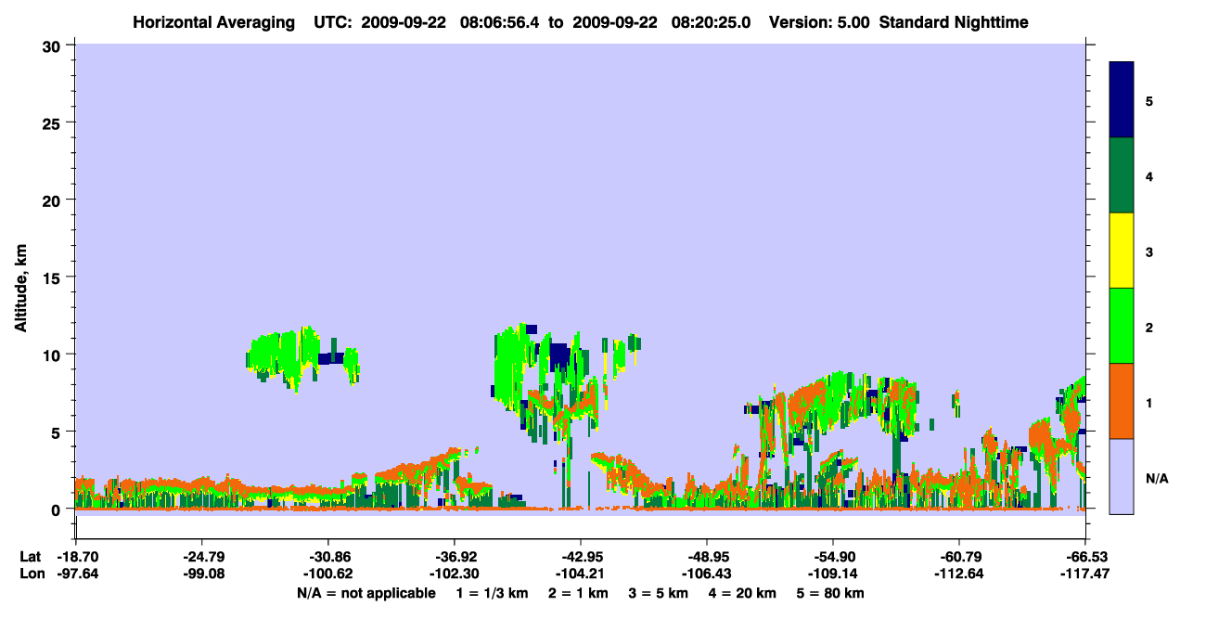Click longitude value -109.14
The width and height of the screenshot is (1206, 619).
point(833,574)
